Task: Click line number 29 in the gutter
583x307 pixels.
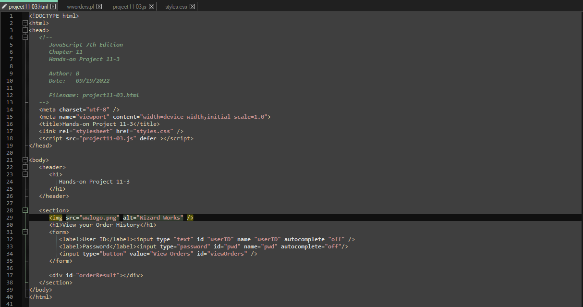Action: [10, 217]
